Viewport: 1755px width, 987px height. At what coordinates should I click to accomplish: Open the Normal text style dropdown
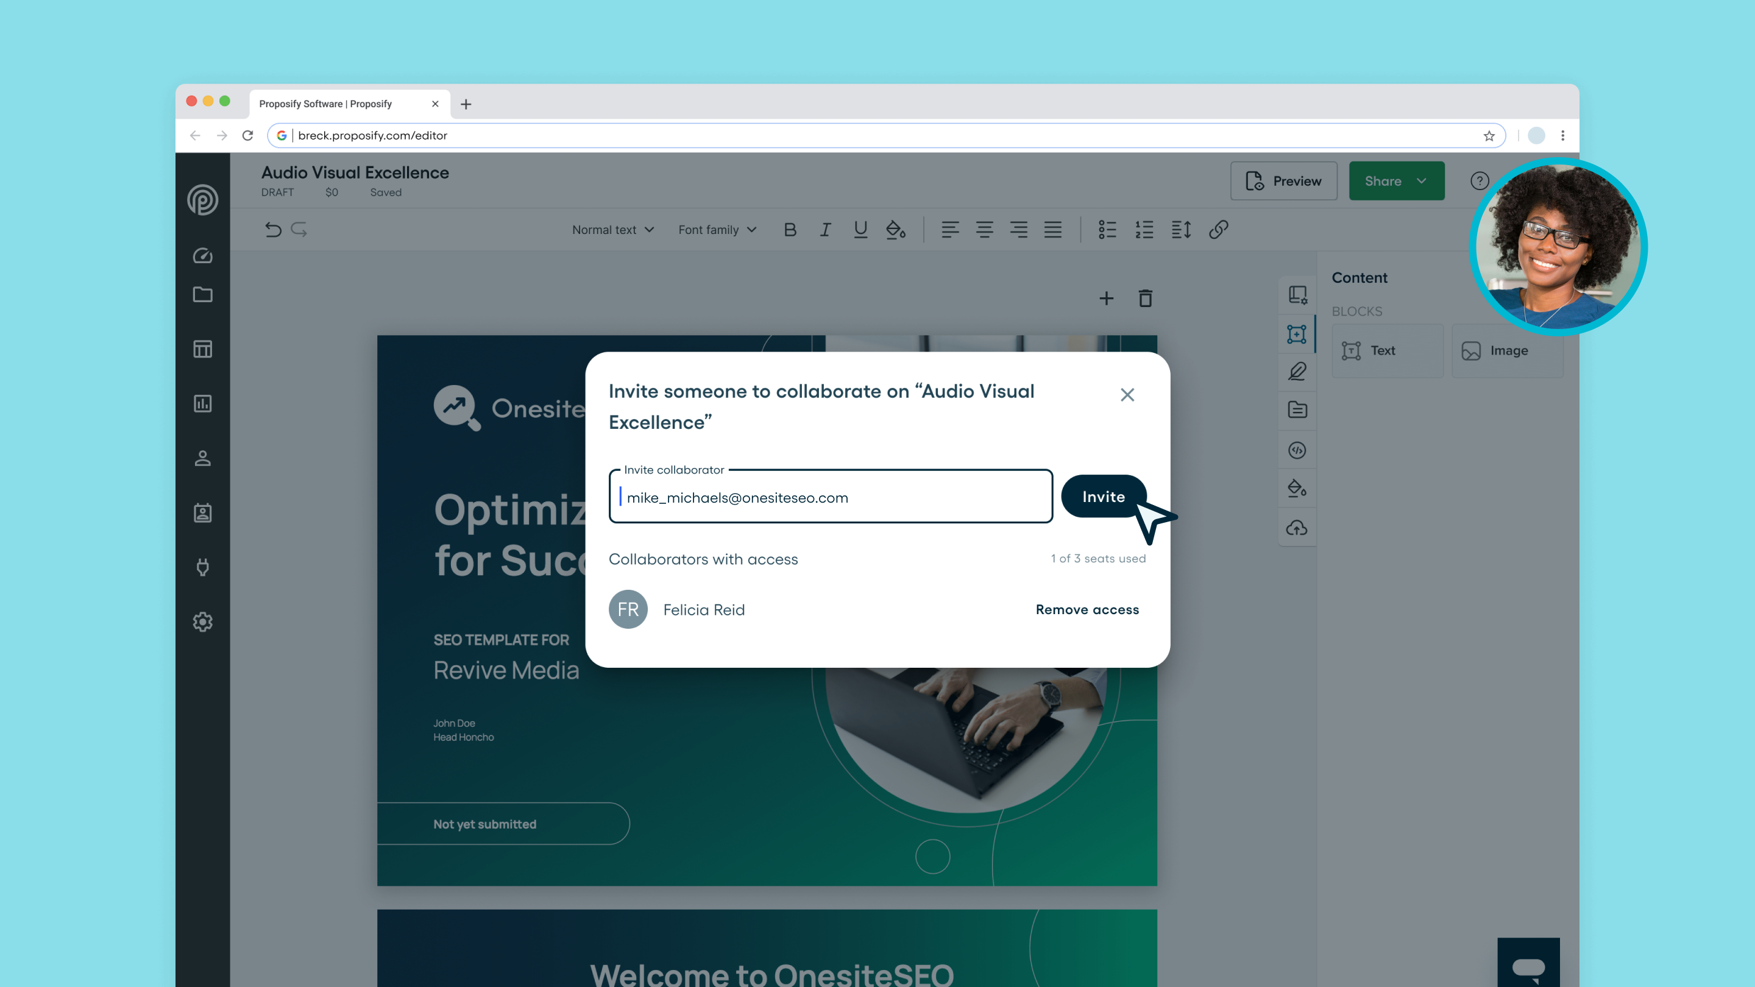point(612,230)
